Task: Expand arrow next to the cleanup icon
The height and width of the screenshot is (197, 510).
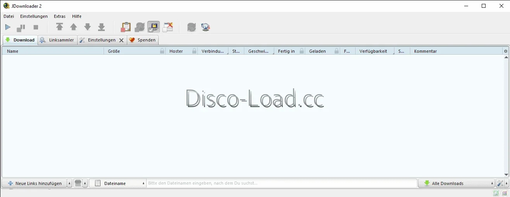Action: click(x=85, y=183)
